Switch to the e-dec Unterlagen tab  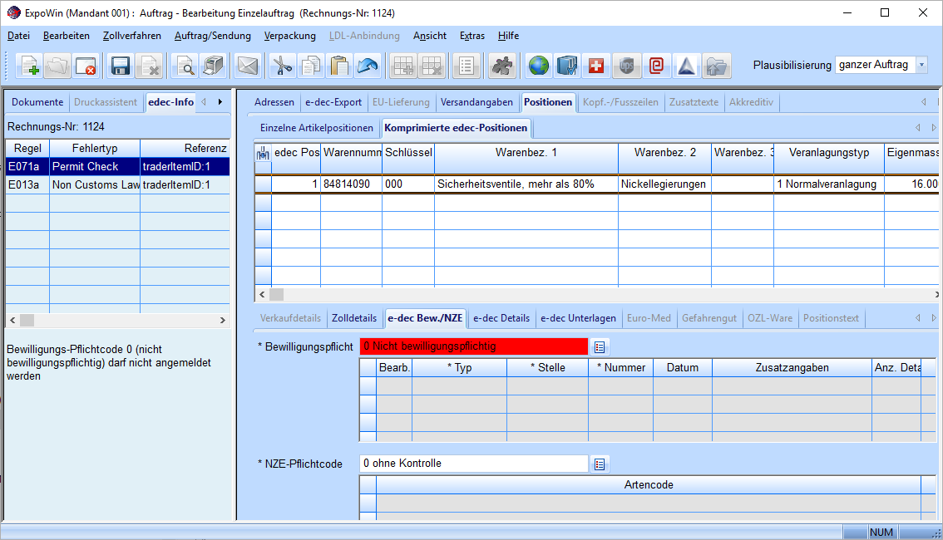[x=578, y=317]
